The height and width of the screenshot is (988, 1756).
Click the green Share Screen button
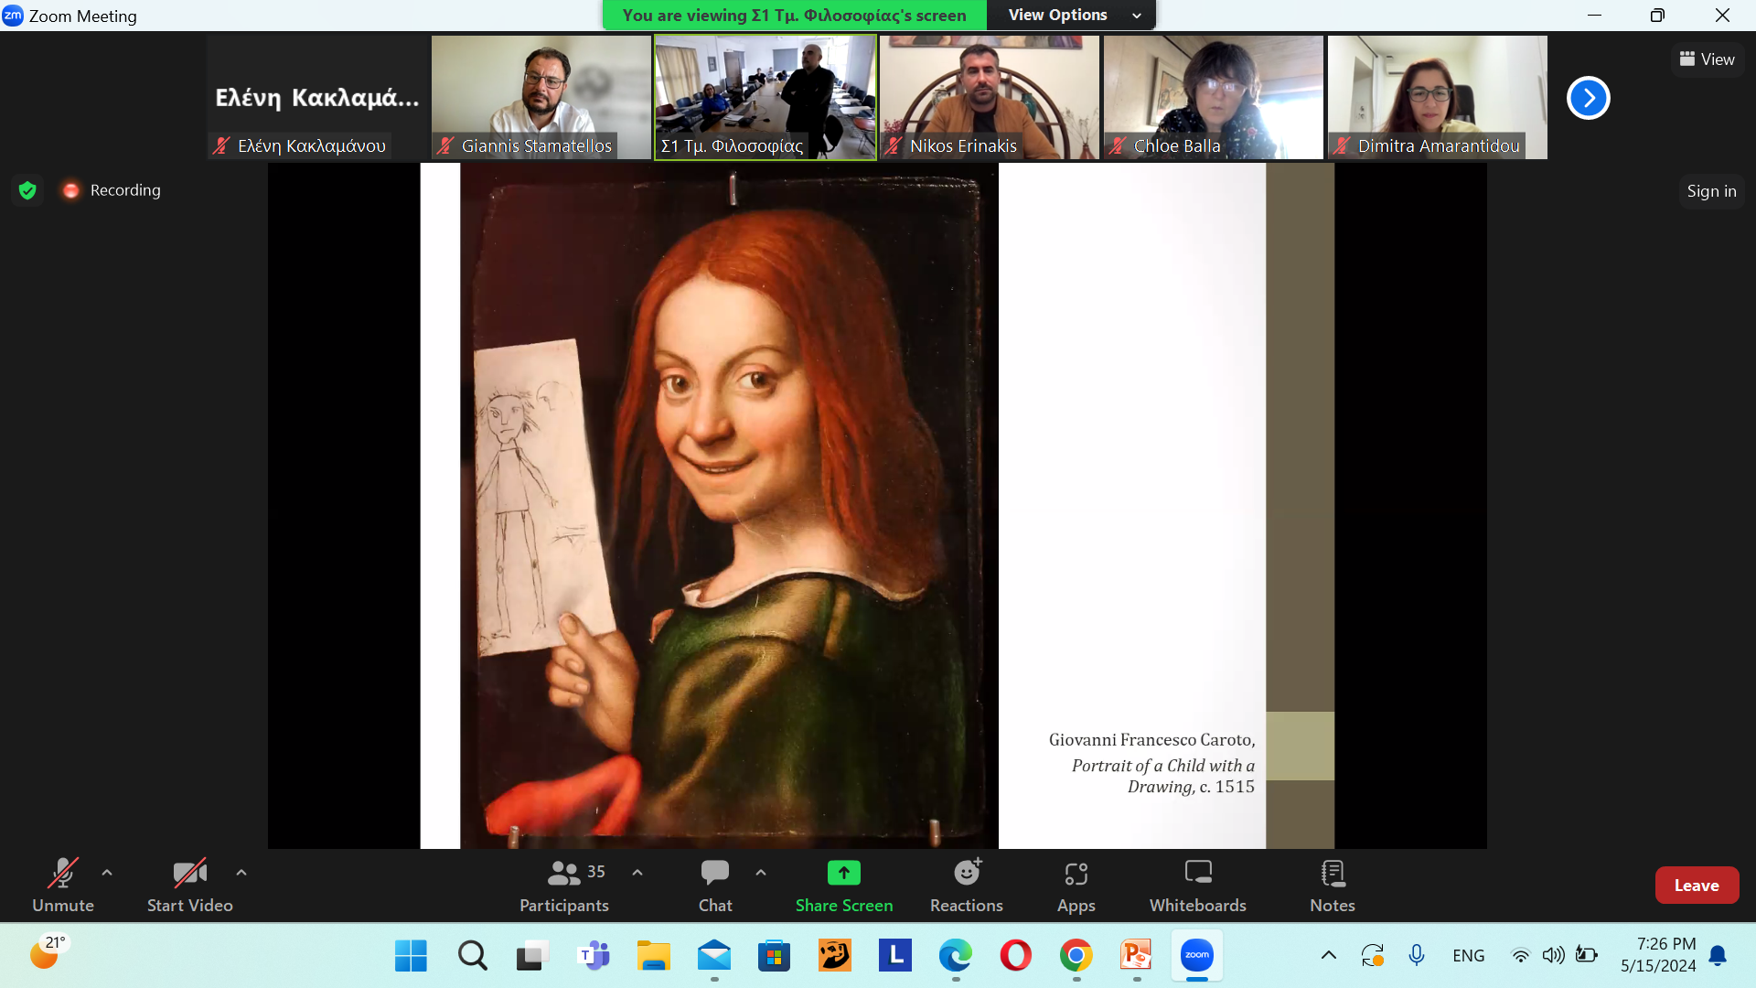coord(843,885)
